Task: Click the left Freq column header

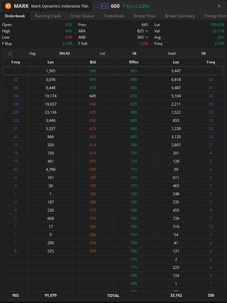Action: pyautogui.click(x=16, y=62)
